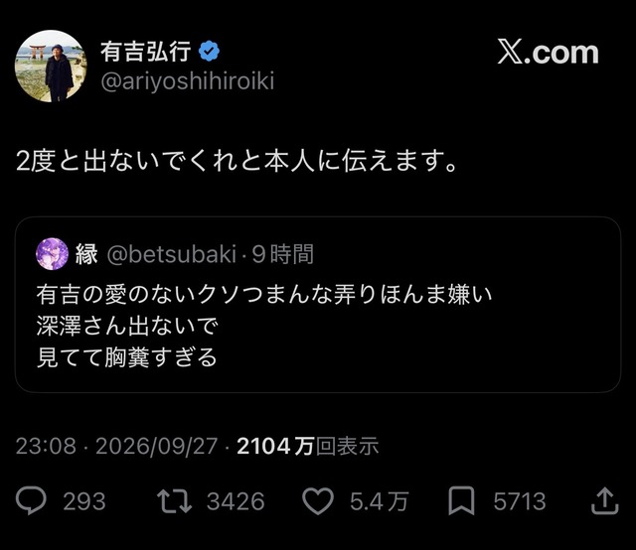636x550 pixels.
Task: Click the repost arrows icon
Action: [175, 501]
